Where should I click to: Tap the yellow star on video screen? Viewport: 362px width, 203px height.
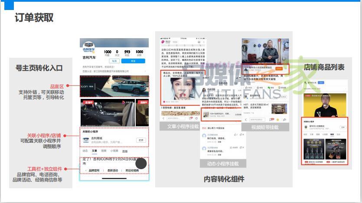click(278, 120)
